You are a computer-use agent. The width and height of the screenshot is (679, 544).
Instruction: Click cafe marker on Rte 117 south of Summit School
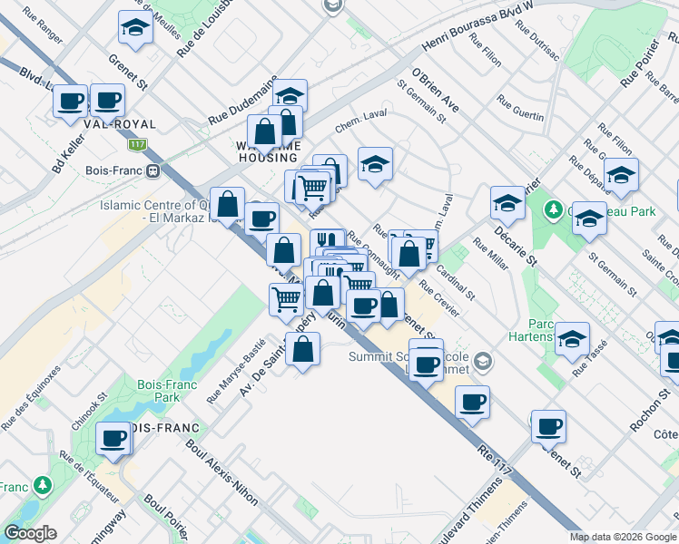click(472, 403)
